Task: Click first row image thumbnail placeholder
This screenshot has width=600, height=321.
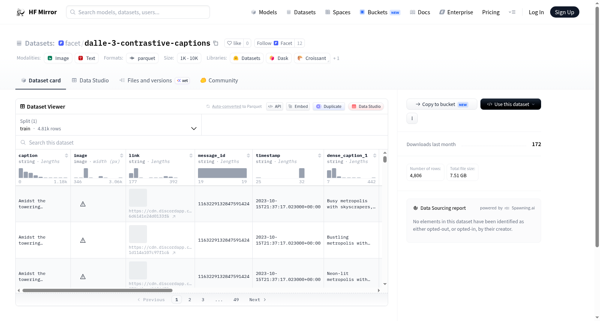Action: [x=138, y=198]
